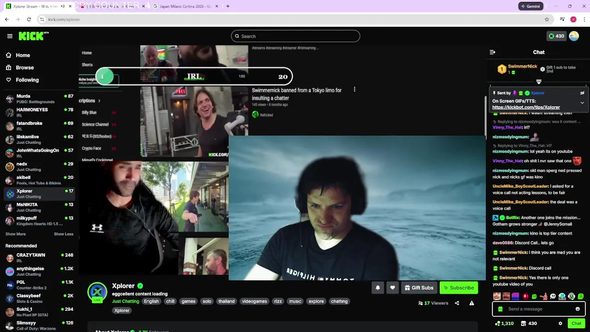Open akibell channel in sidebar
The width and height of the screenshot is (590, 332).
[39, 180]
